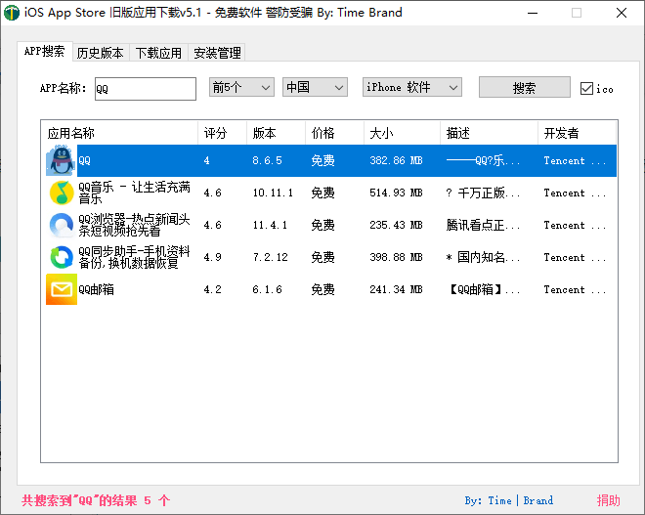Open the By: Time | Brand link
Image resolution: width=645 pixels, height=515 pixels.
tap(508, 500)
